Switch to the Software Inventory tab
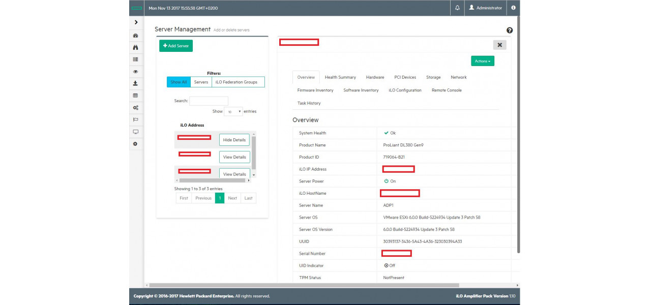This screenshot has height=305, width=651. tap(361, 90)
